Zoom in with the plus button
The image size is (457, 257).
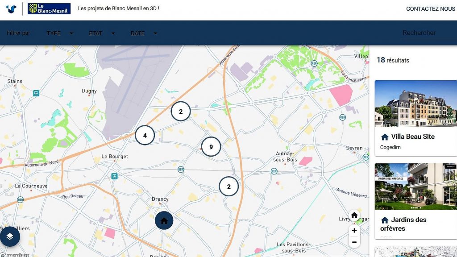[354, 231]
